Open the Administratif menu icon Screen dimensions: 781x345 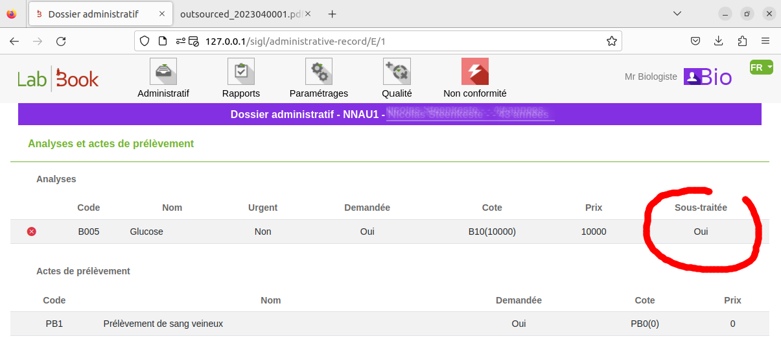[x=163, y=72]
